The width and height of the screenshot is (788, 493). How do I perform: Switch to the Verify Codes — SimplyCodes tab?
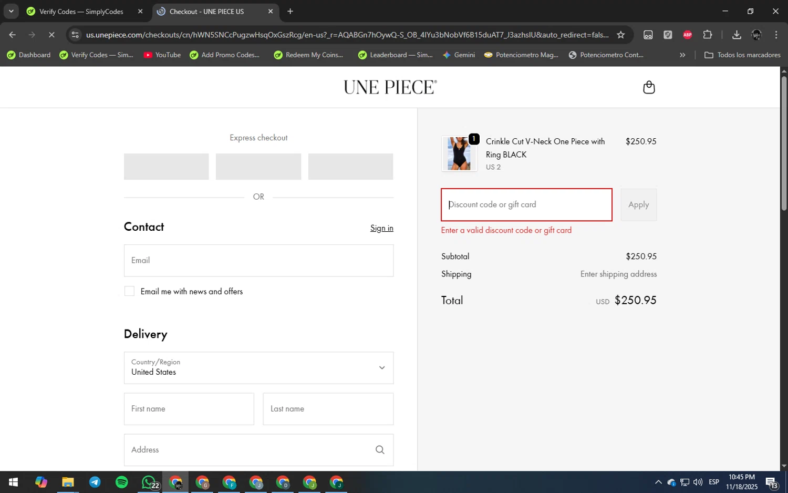pyautogui.click(x=81, y=11)
